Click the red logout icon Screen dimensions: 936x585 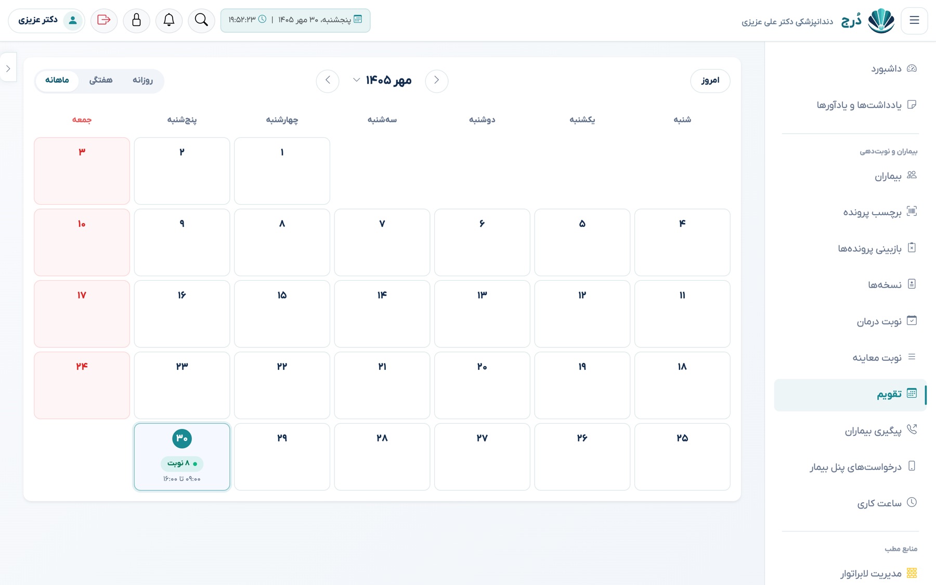pyautogui.click(x=104, y=20)
